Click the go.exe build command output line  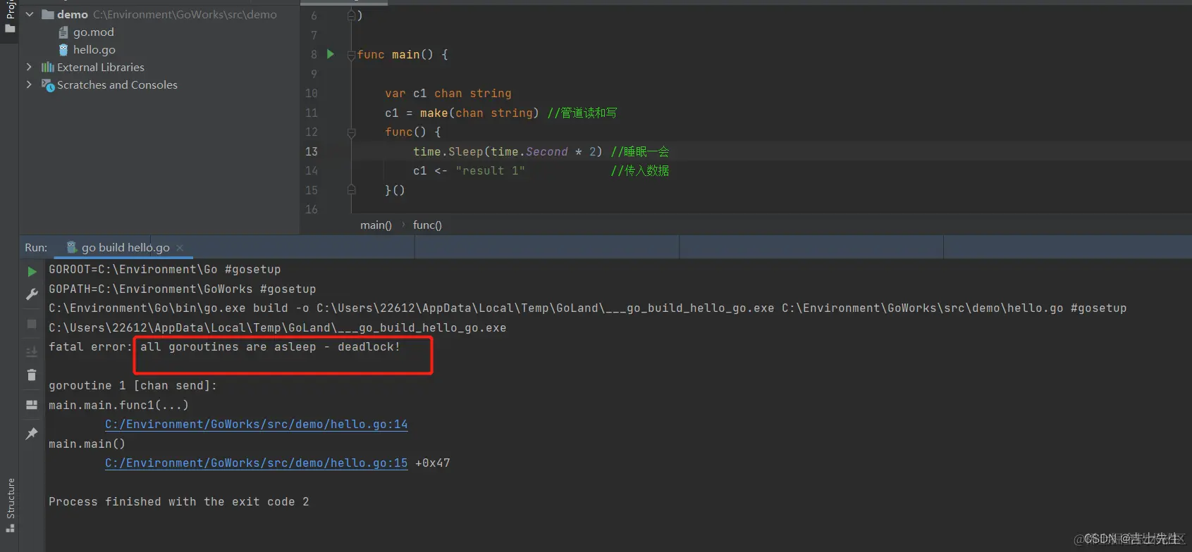pyautogui.click(x=587, y=308)
